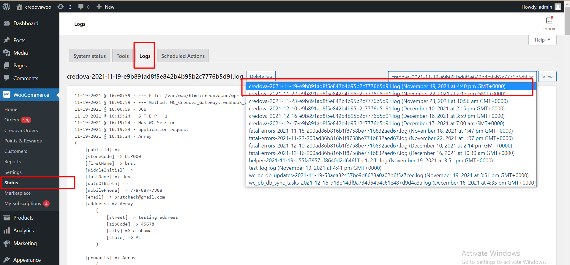This screenshot has height=265, width=570.
Task: Click the Products icon in sidebar
Action: tap(7, 218)
